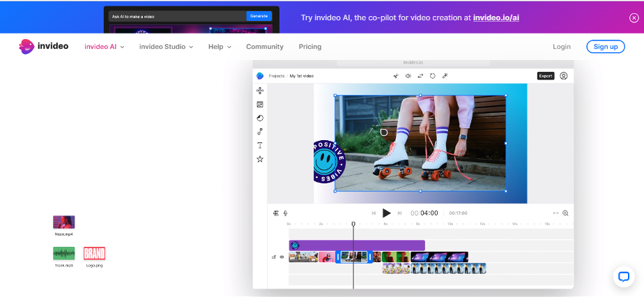Click the invideo logo in header
The image size is (644, 297).
[43, 47]
